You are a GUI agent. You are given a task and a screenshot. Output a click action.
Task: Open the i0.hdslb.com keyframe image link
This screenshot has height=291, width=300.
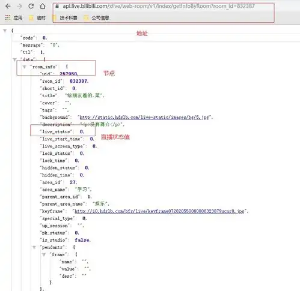click(x=159, y=211)
